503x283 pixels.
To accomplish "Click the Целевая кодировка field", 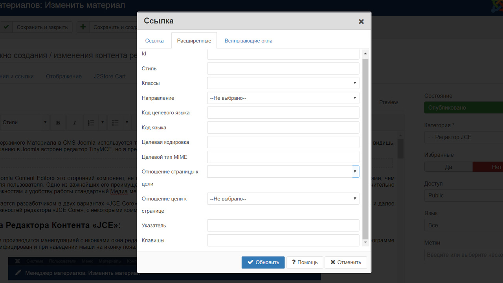I will [283, 142].
